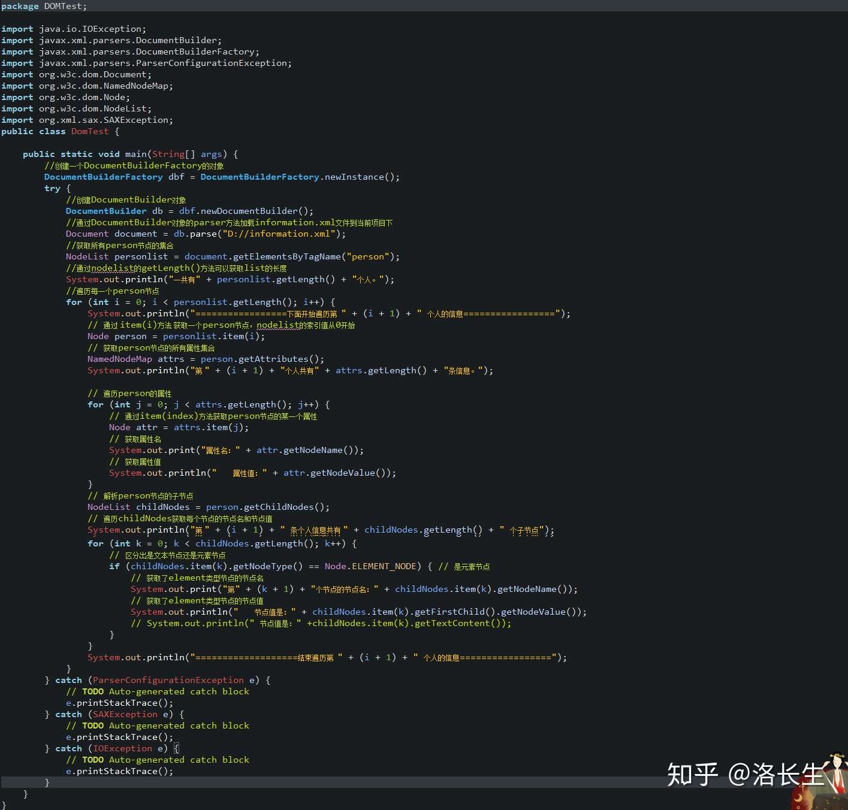
Task: Click "catch (ParserConfigurationException e)" line
Action: click(x=158, y=680)
